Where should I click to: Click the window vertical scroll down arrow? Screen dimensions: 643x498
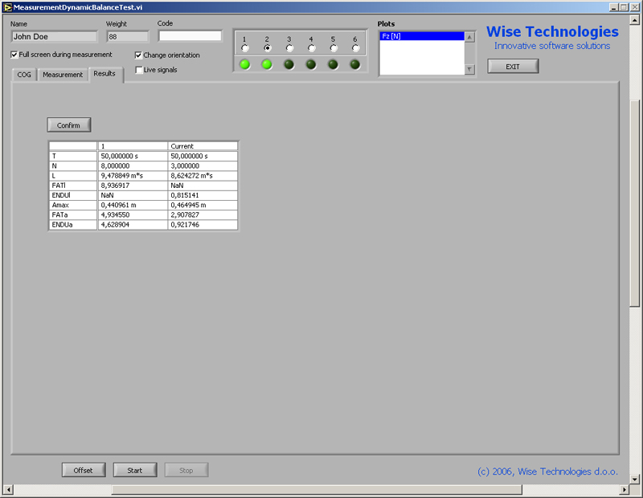(x=634, y=479)
